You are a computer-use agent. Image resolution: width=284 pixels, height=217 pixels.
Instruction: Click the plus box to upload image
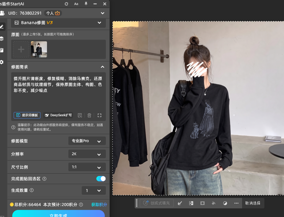click(21, 49)
